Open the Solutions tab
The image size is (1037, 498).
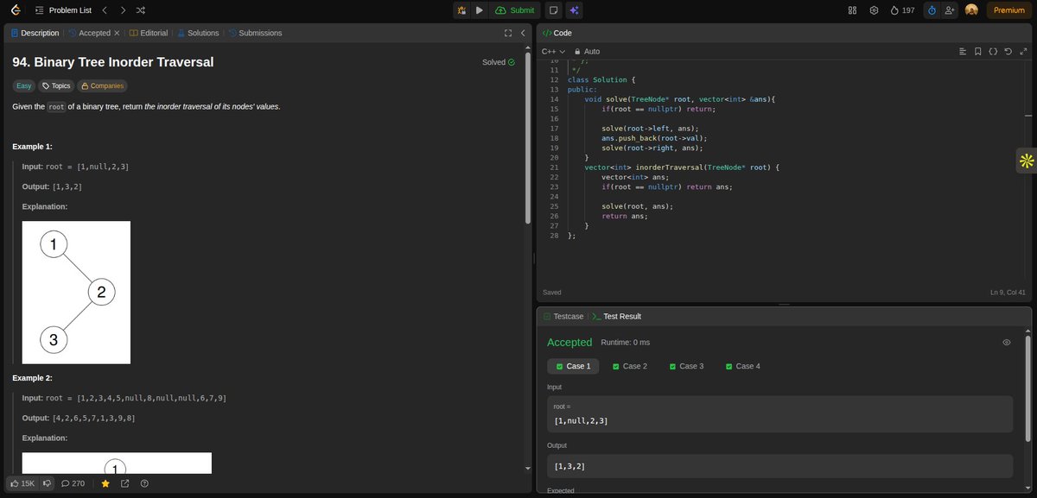[198, 33]
